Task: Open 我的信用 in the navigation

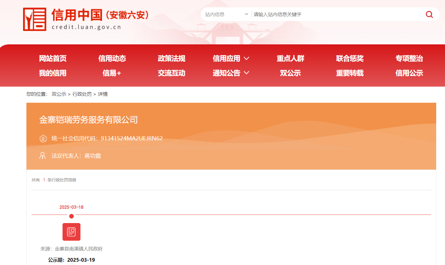Action: (x=53, y=73)
